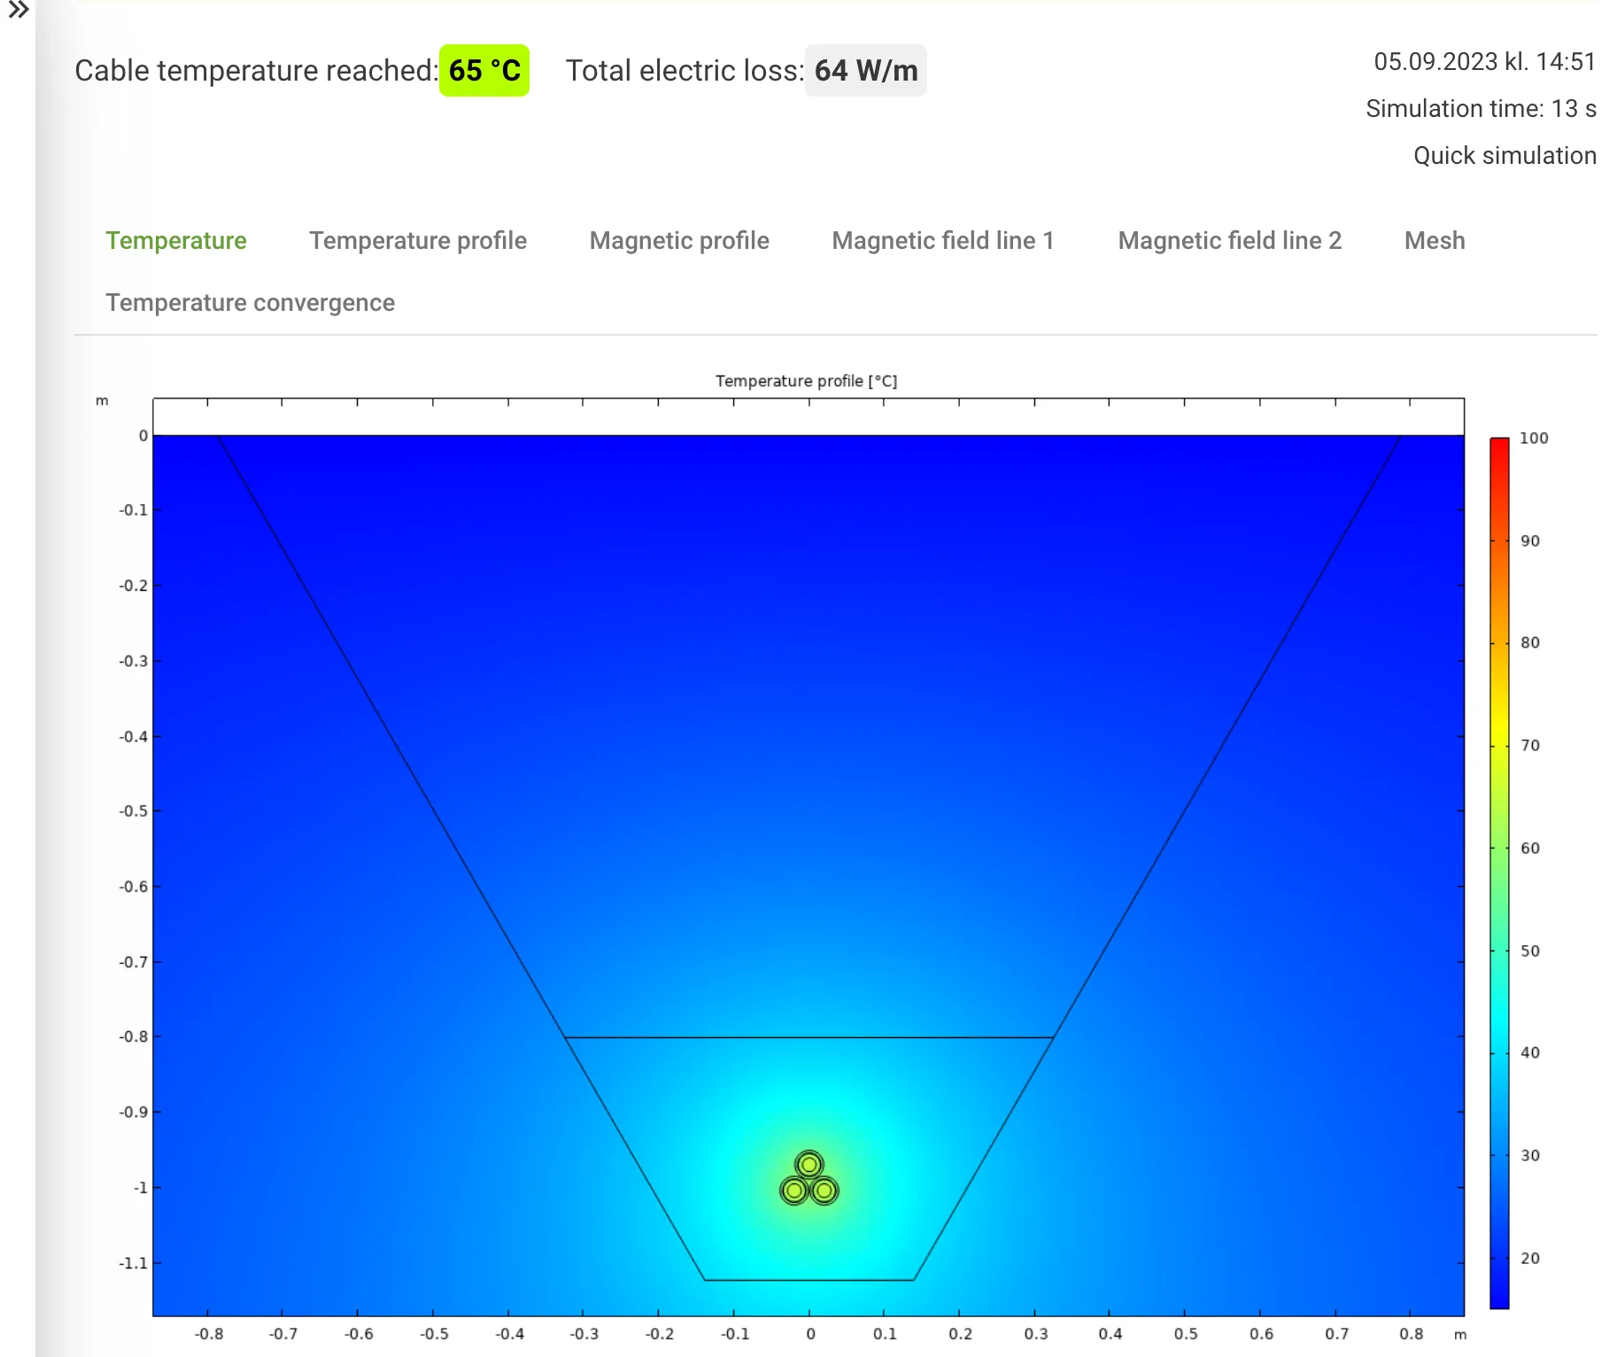The width and height of the screenshot is (1617, 1357).
Task: View the Magnetic field line 1 tab
Action: [942, 241]
